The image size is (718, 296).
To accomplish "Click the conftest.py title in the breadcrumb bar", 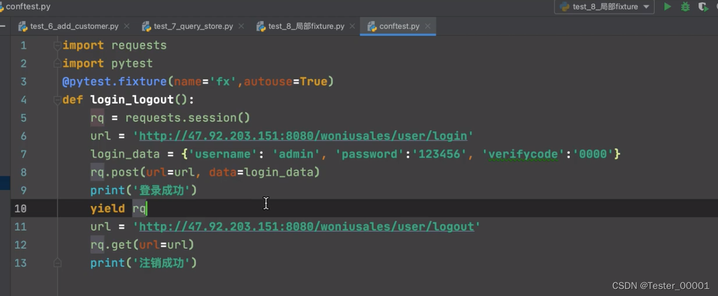I will tap(28, 7).
